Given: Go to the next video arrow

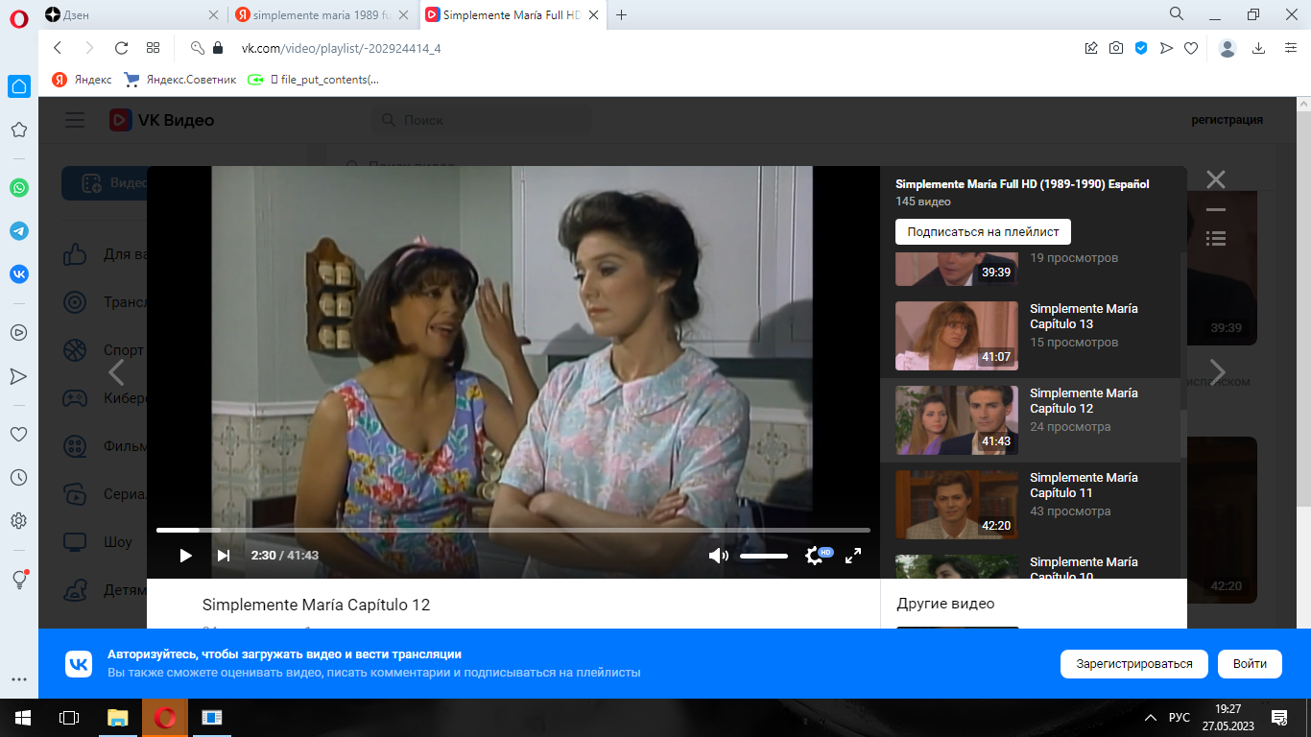Looking at the screenshot, I should tap(1217, 371).
